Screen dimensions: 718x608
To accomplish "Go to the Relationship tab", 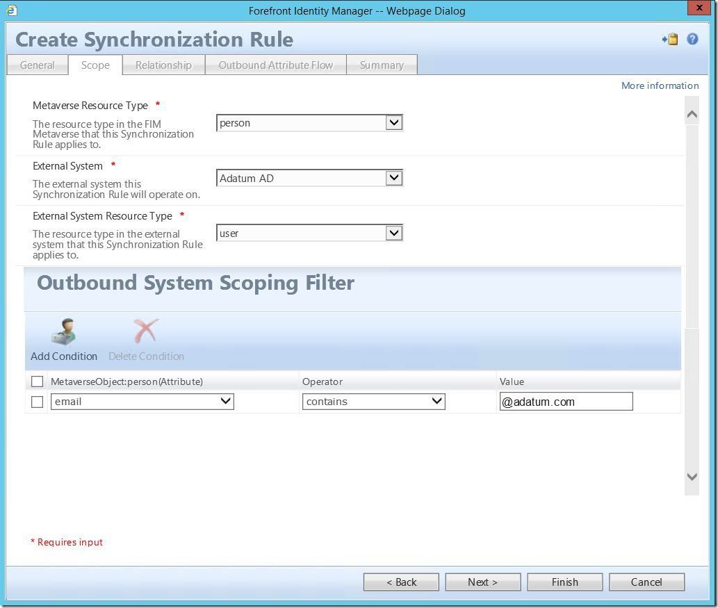I will click(x=163, y=65).
